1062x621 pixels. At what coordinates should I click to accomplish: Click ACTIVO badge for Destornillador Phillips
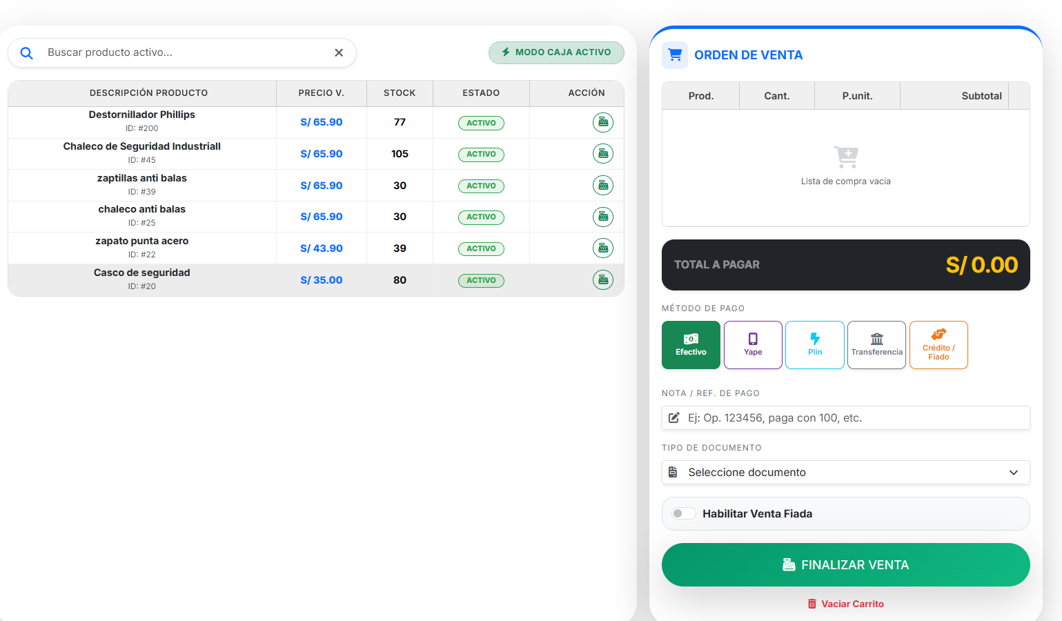[x=481, y=123]
